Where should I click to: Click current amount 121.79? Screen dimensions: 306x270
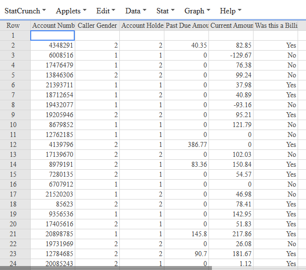(x=231, y=125)
